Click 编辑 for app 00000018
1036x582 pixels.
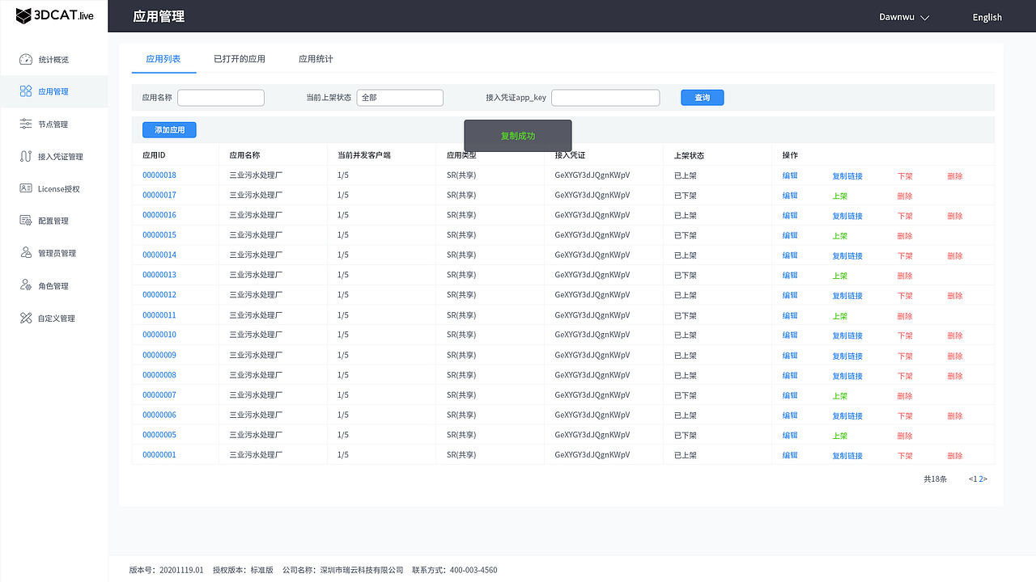pyautogui.click(x=790, y=175)
